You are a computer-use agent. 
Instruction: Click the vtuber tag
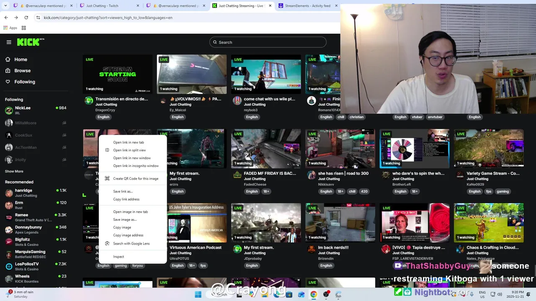click(417, 117)
